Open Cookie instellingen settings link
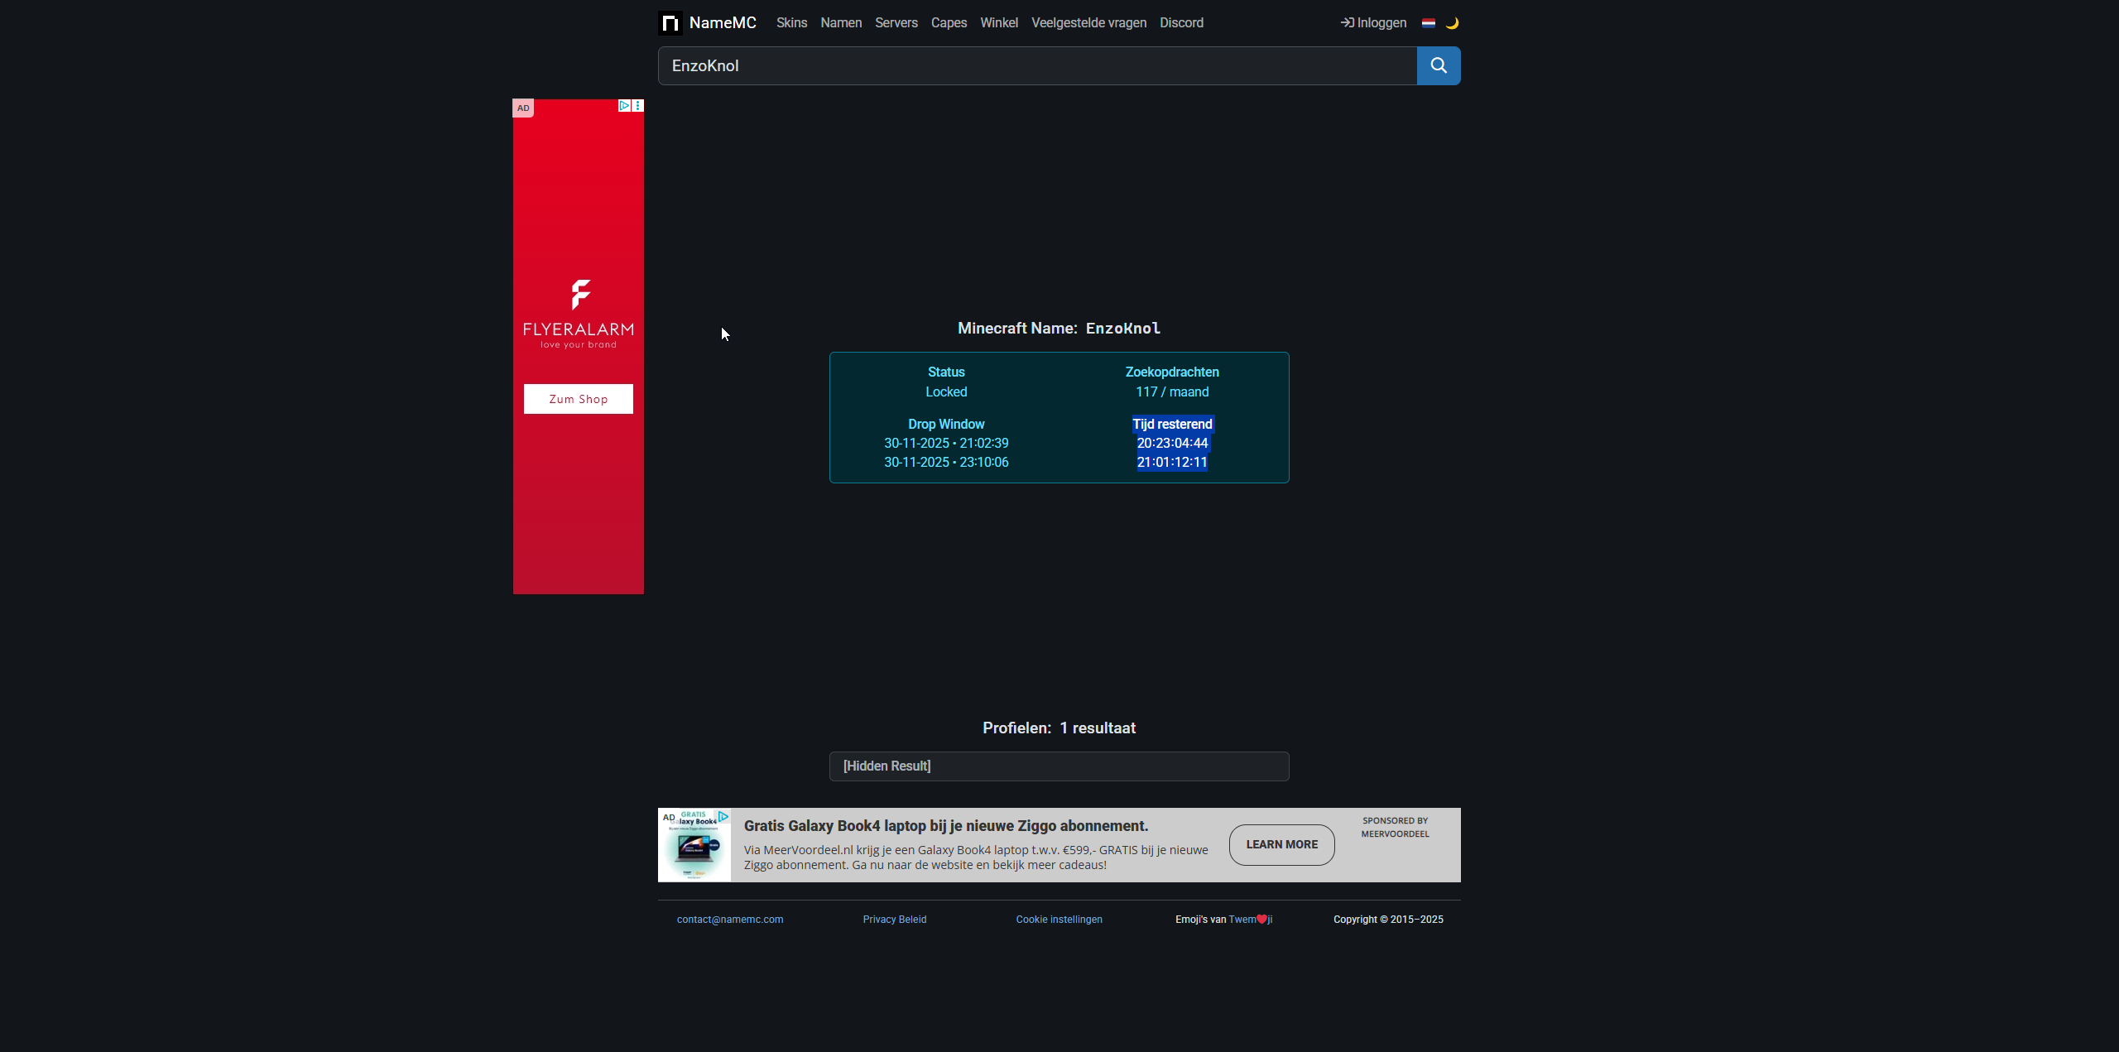Image resolution: width=2119 pixels, height=1052 pixels. point(1059,920)
